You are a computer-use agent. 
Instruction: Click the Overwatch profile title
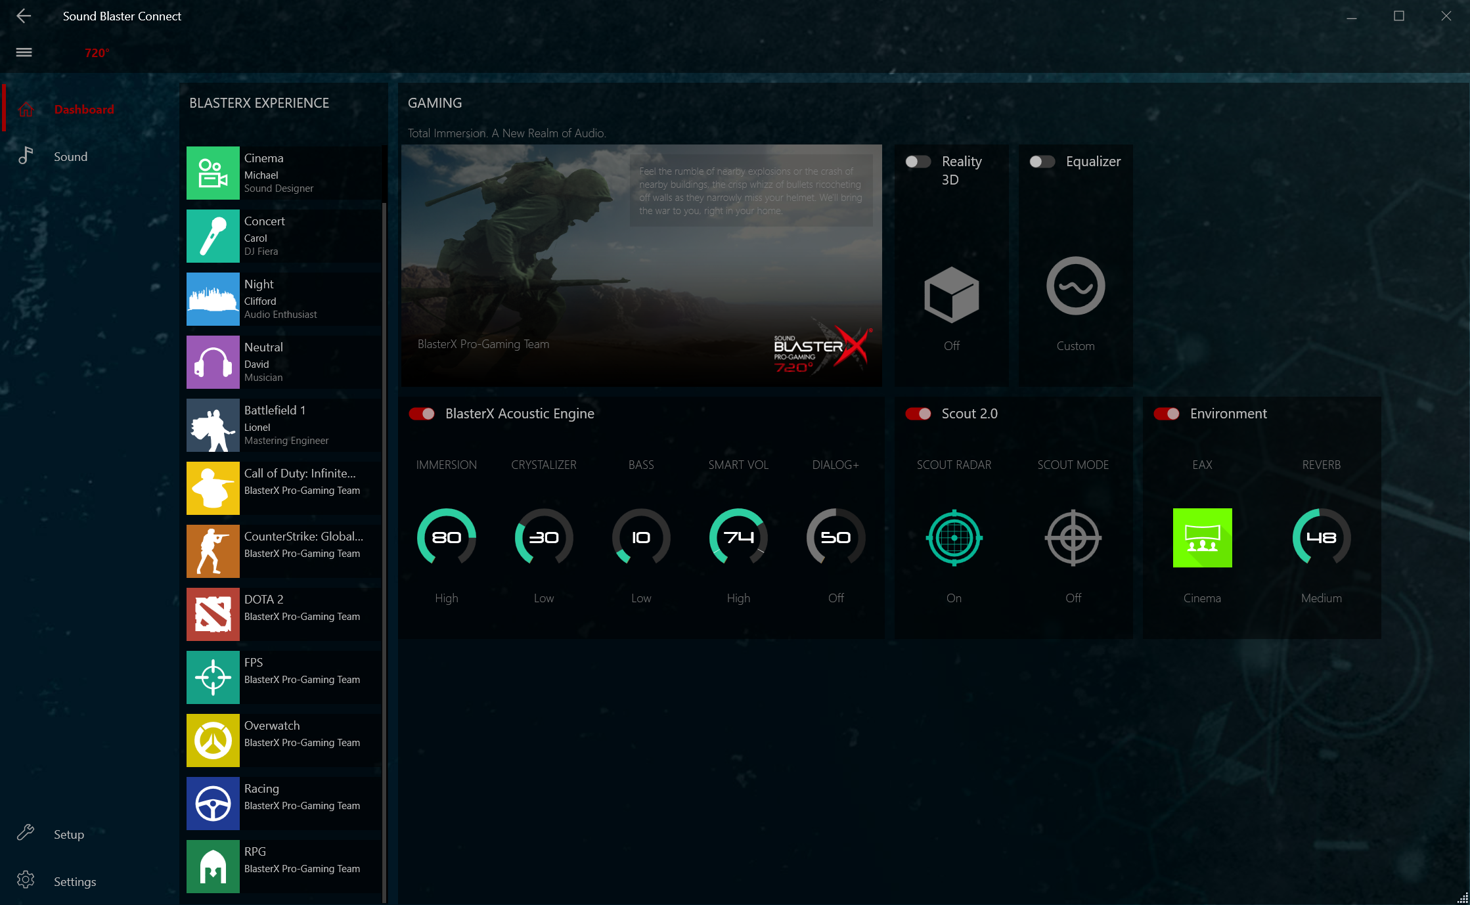click(x=272, y=726)
